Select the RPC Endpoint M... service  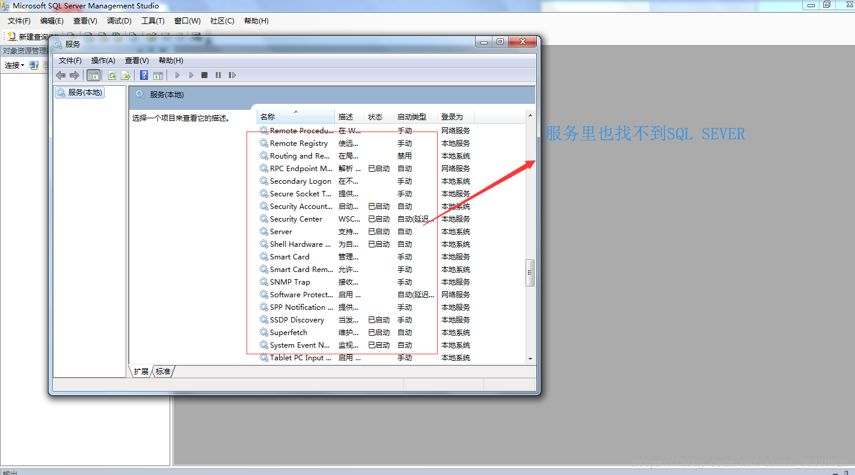click(301, 168)
